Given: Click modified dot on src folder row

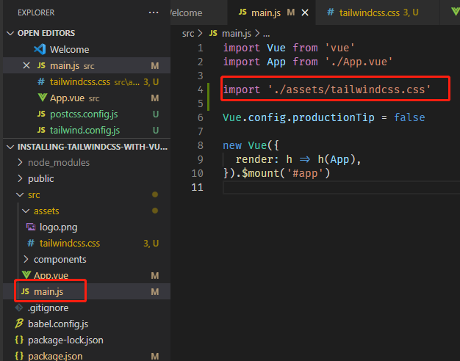Looking at the screenshot, I should (155, 194).
